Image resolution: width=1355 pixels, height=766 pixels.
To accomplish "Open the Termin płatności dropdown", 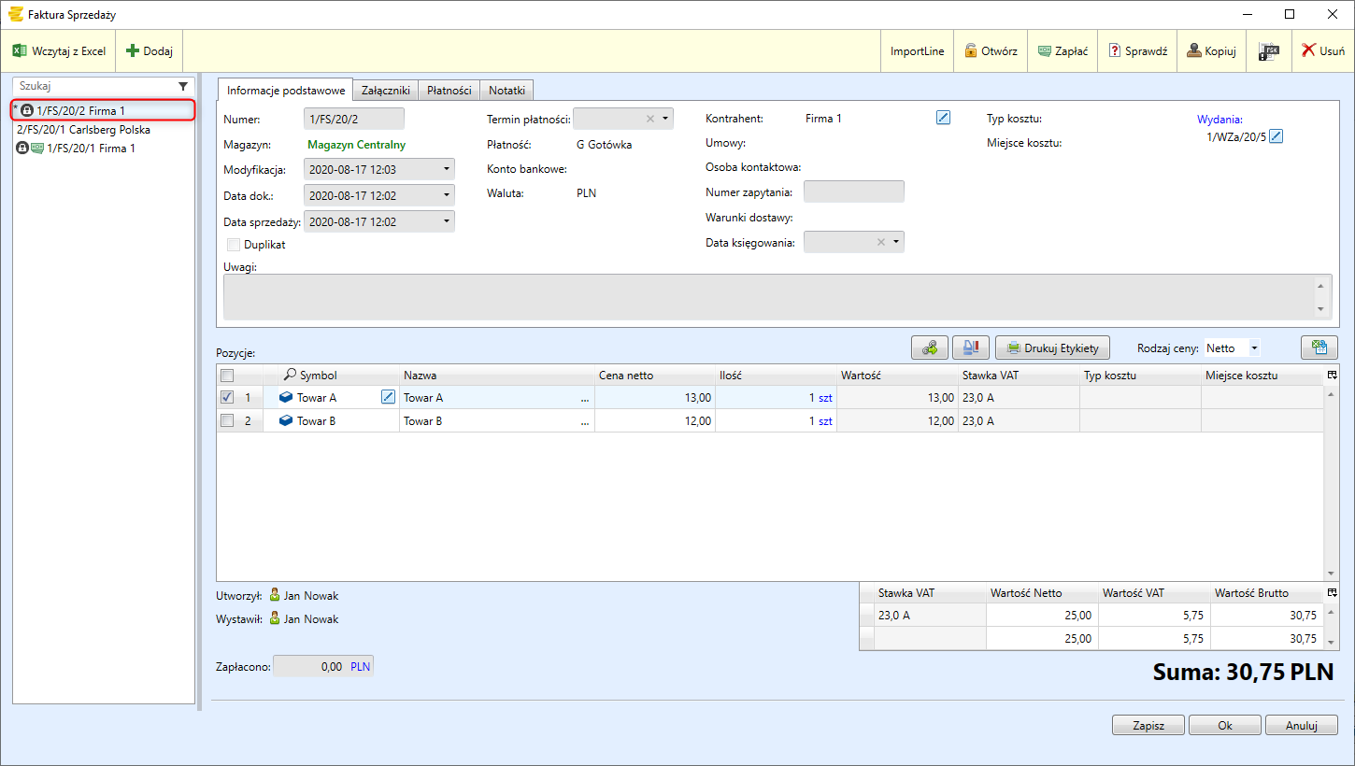I will 665,119.
